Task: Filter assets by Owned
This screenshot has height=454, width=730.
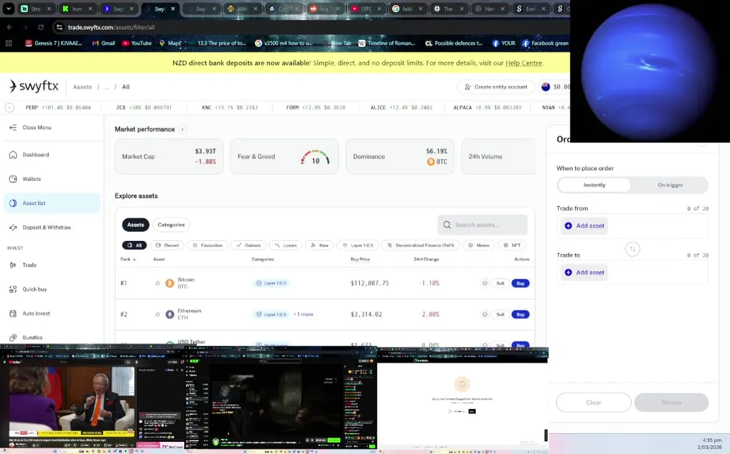Action: [x=167, y=245]
